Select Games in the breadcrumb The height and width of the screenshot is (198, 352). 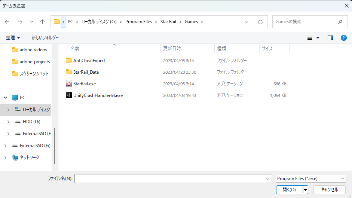point(191,22)
